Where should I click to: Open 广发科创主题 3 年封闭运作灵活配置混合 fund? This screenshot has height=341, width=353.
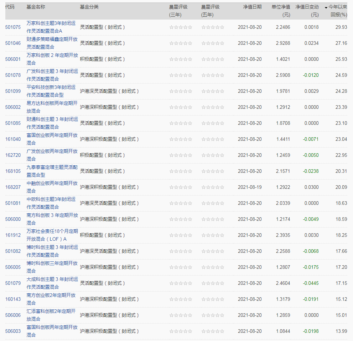click(52, 75)
